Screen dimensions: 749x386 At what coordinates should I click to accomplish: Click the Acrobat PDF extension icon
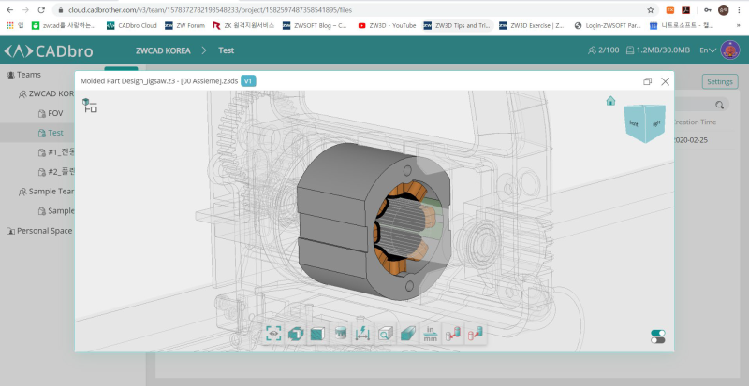(686, 9)
